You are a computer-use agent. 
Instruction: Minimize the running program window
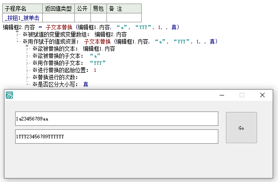coord(222,95)
